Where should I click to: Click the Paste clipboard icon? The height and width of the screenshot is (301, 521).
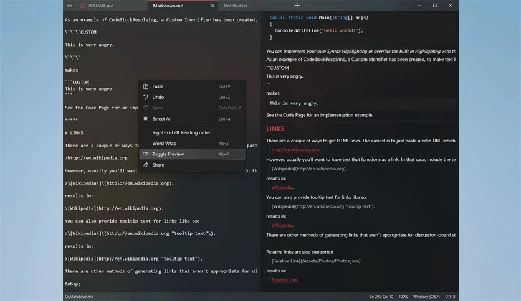[146, 86]
